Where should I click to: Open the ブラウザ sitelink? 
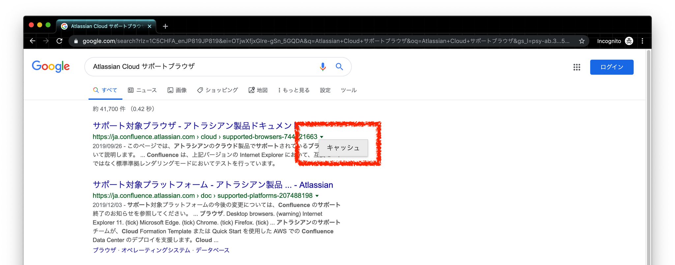104,250
